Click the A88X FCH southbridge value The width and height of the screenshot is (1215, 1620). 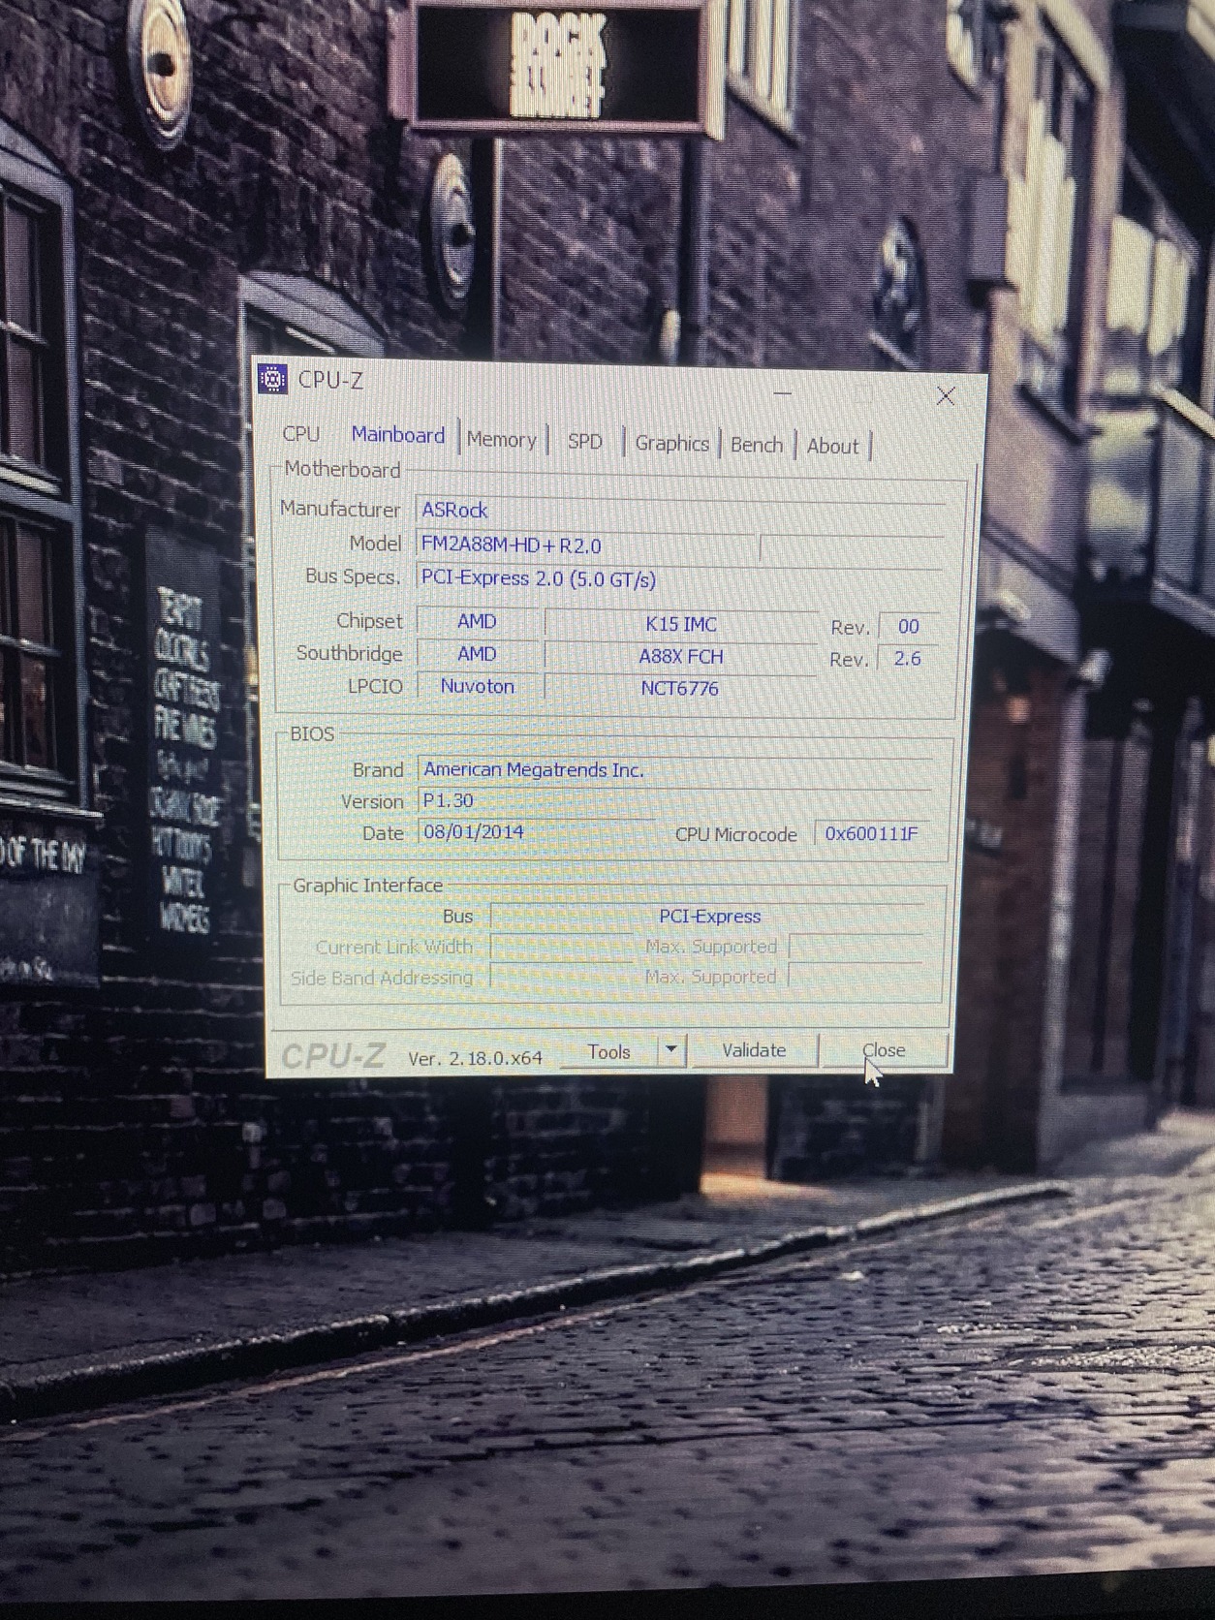(x=680, y=657)
